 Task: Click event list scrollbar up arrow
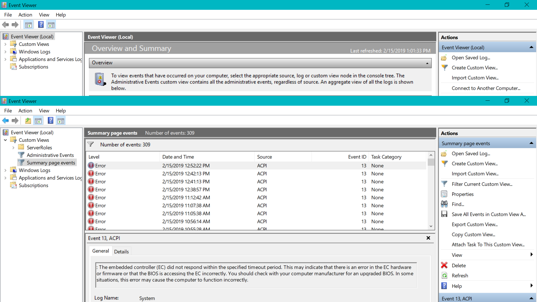[x=431, y=155]
